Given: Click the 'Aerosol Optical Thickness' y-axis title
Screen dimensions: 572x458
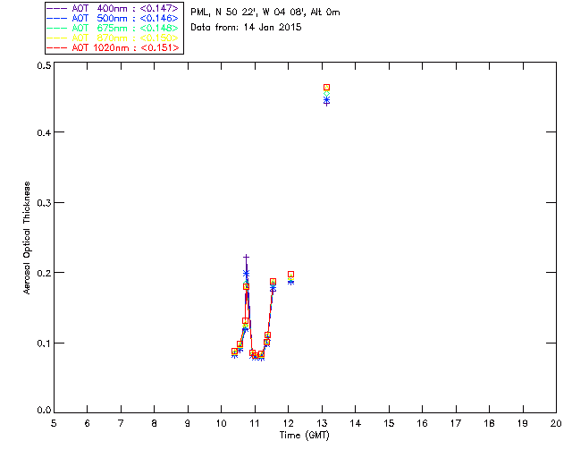Looking at the screenshot, I should tap(27, 238).
